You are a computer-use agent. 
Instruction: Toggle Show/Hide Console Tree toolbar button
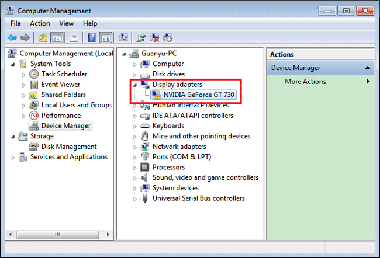pyautogui.click(x=57, y=37)
